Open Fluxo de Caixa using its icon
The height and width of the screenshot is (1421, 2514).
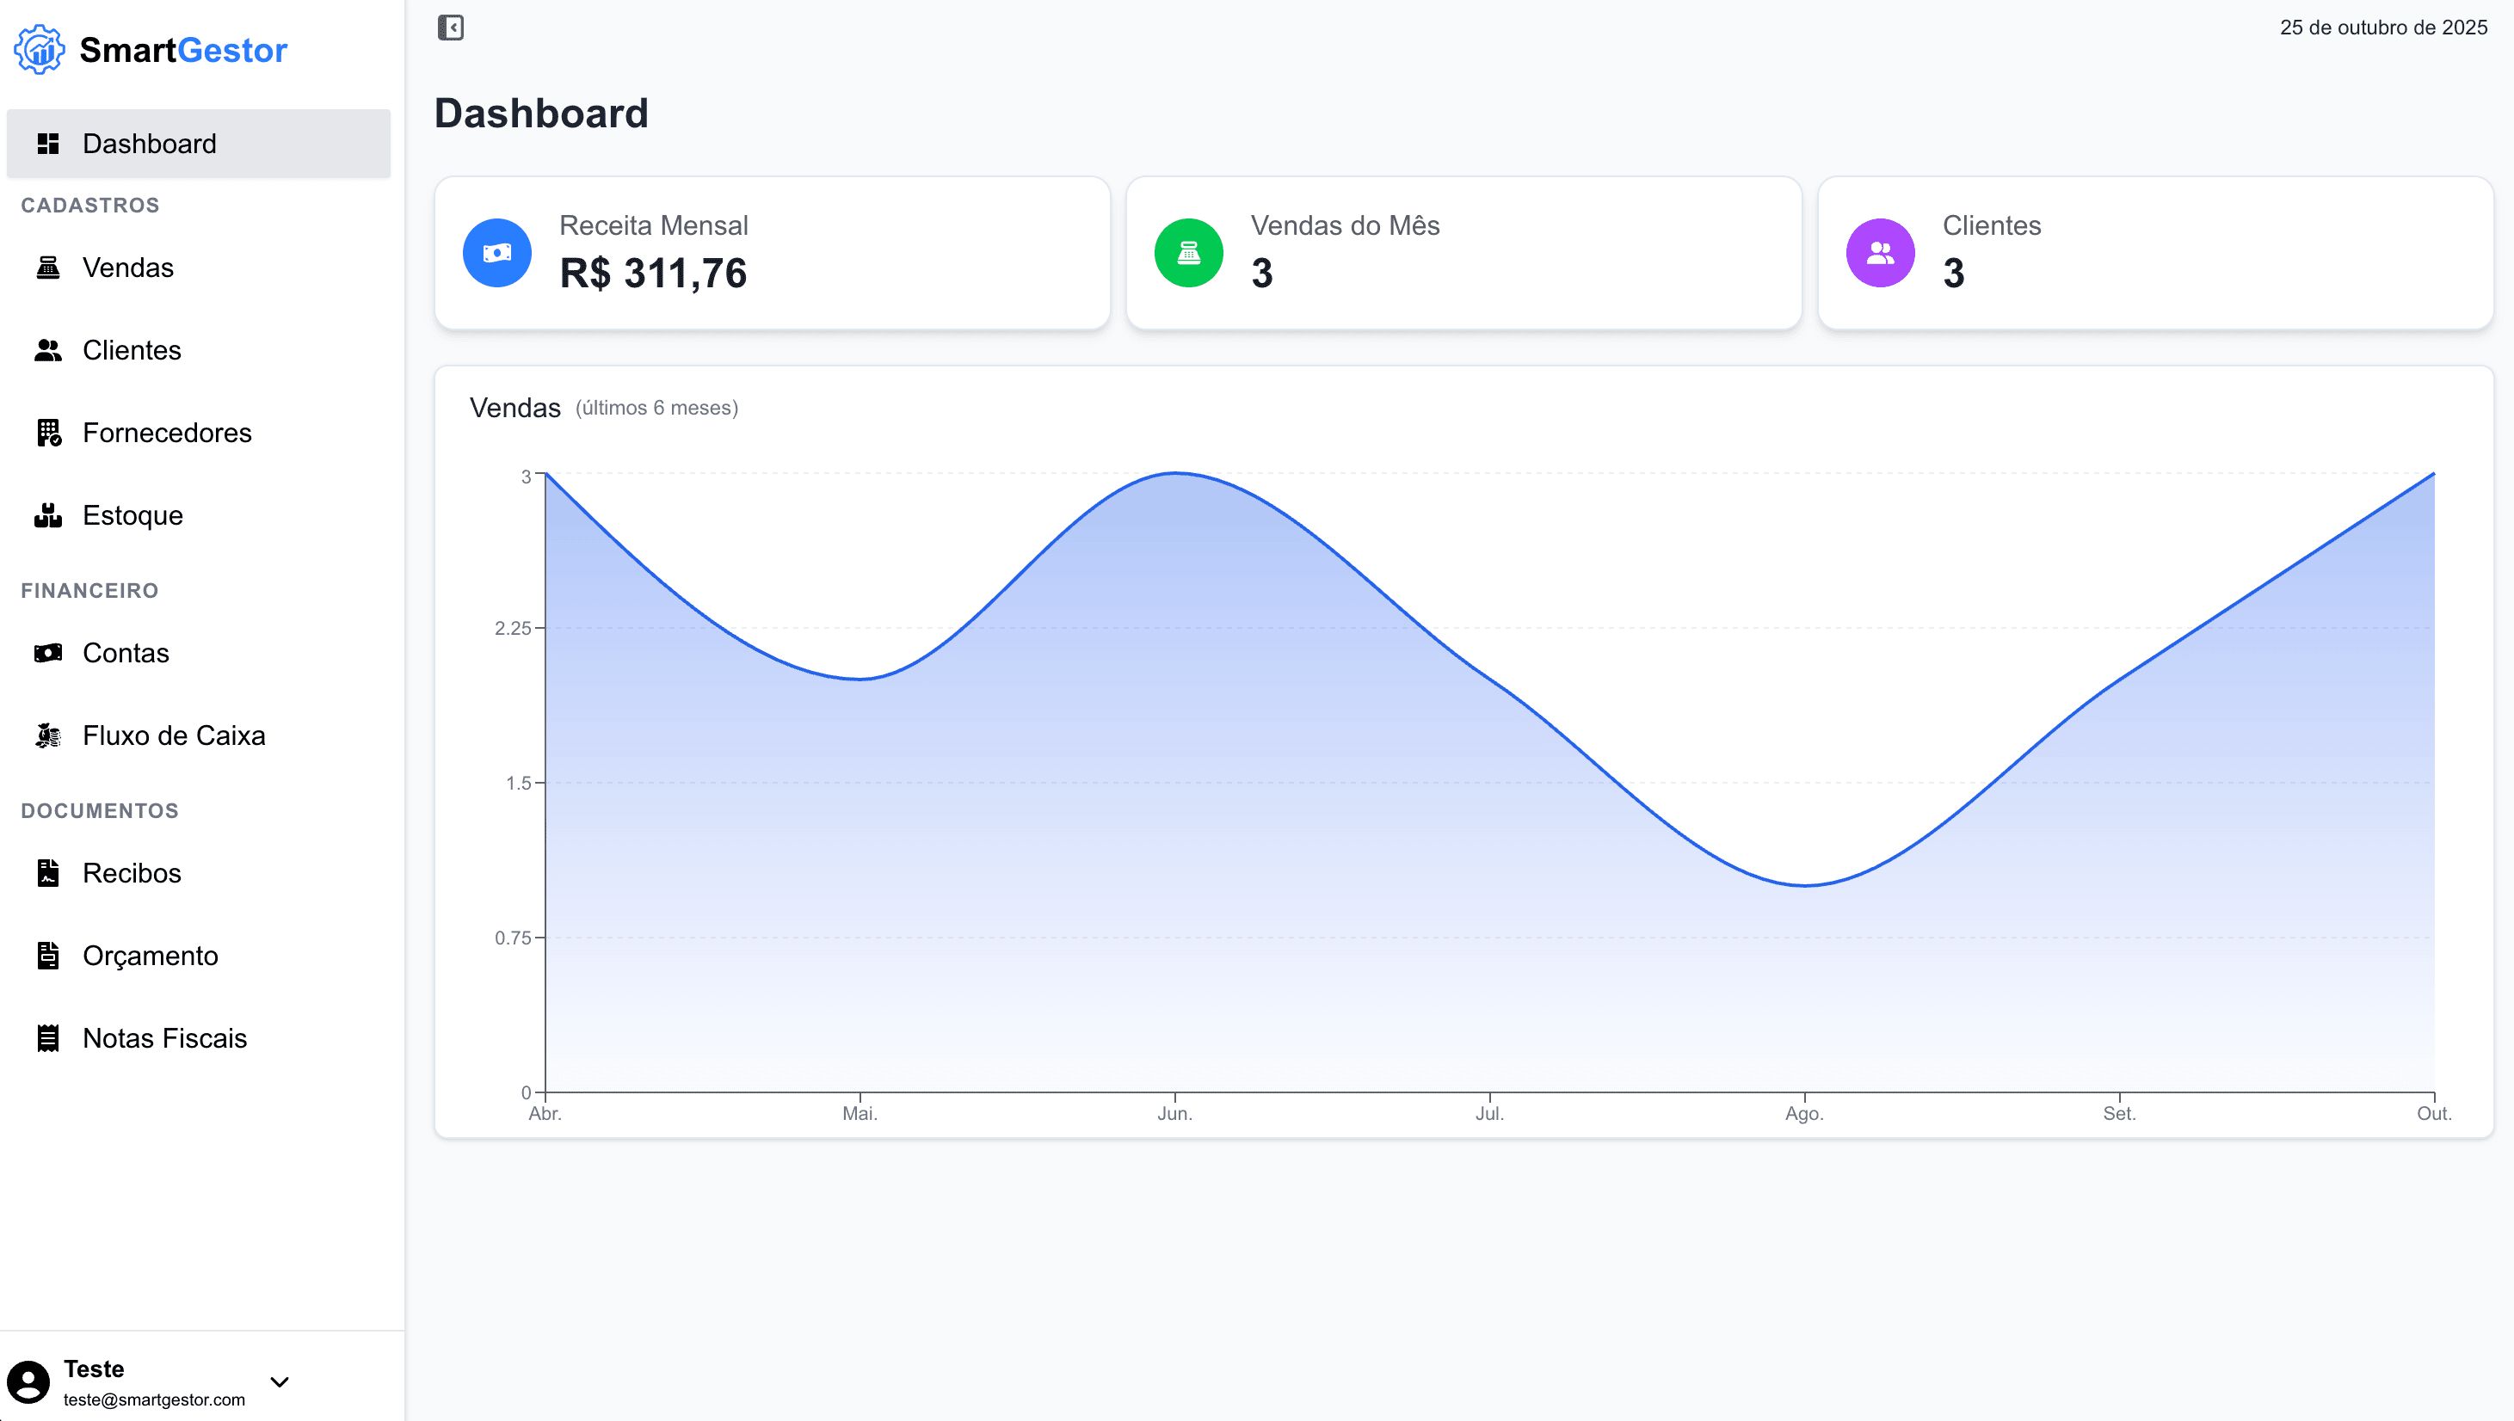[x=48, y=735]
